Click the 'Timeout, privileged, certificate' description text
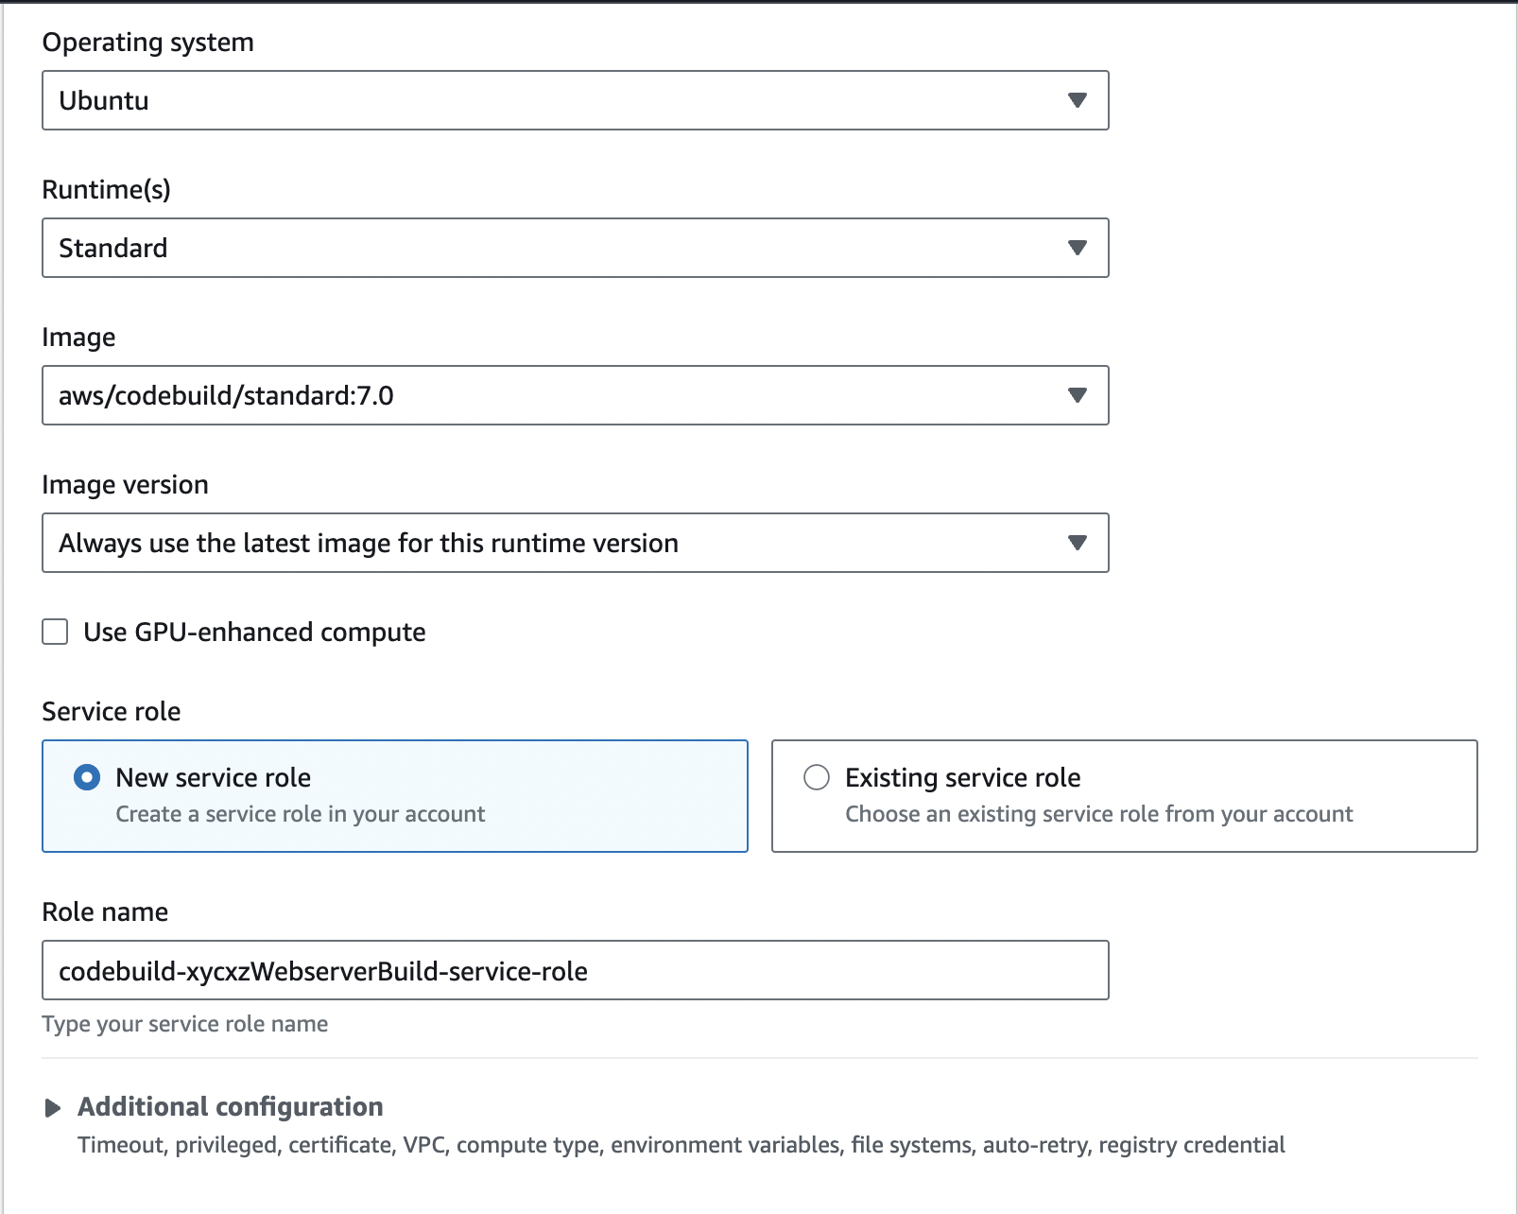The image size is (1518, 1214). (681, 1145)
